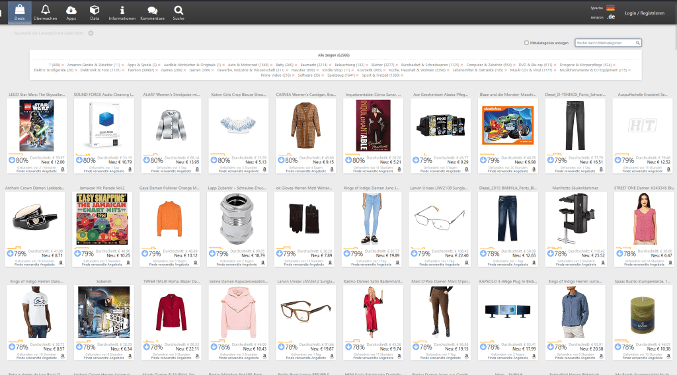
Task: Find related offers for CARNEA Women's Cardigan
Action: 306,171
